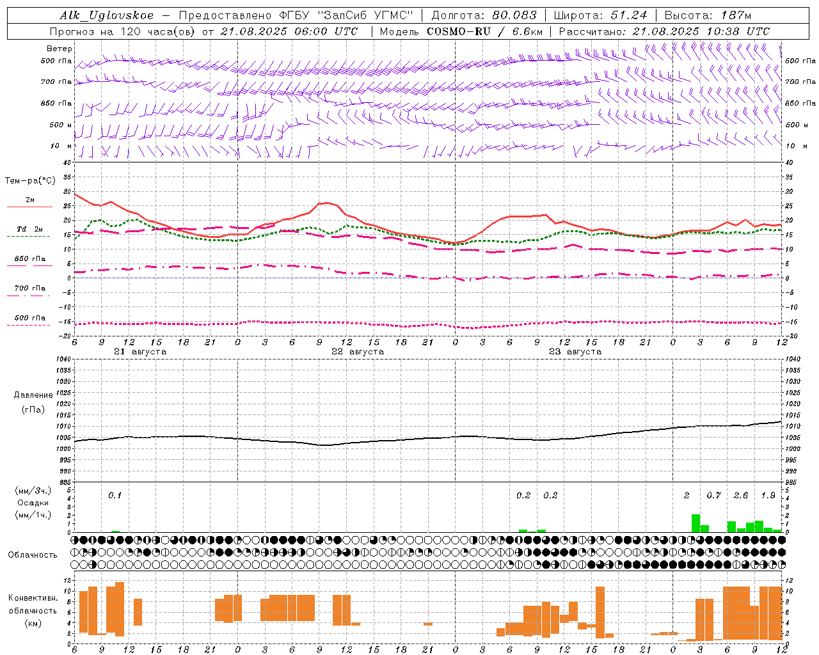Click the precipitation amount 2.6
This screenshot has height=655, width=819.
click(741, 496)
